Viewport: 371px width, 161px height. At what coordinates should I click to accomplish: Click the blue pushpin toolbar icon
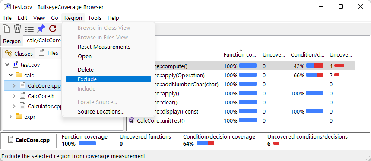pyautogui.click(x=41, y=28)
